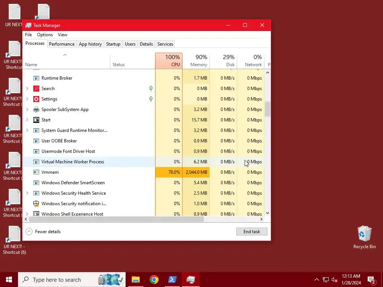
Task: Click the taskbar search box
Action: pos(72,280)
